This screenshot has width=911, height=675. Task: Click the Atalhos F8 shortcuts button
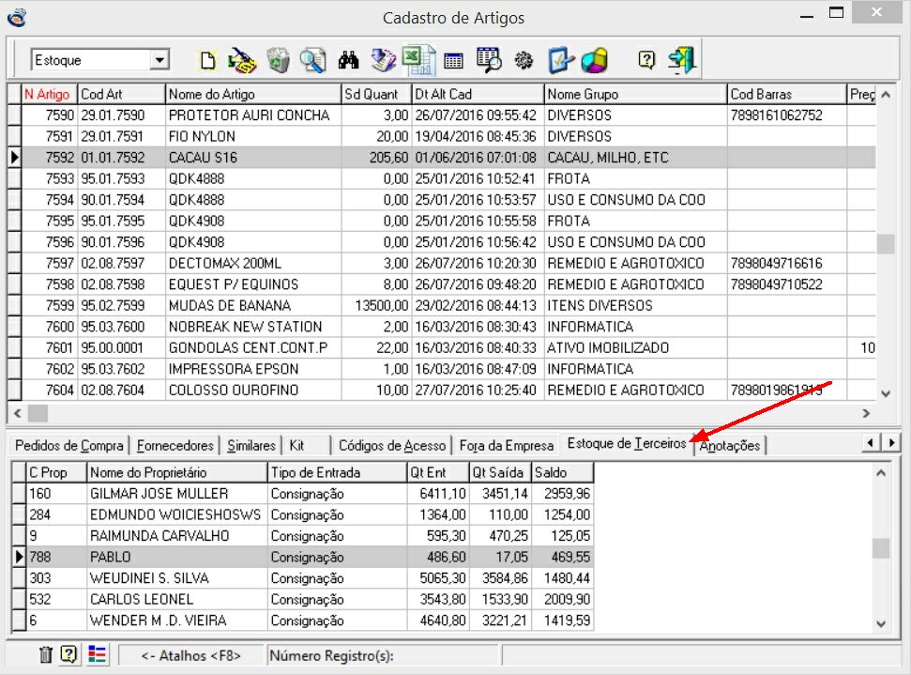coord(190,655)
